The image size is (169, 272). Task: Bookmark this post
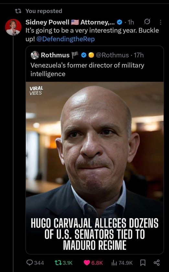pyautogui.click(x=142, y=263)
